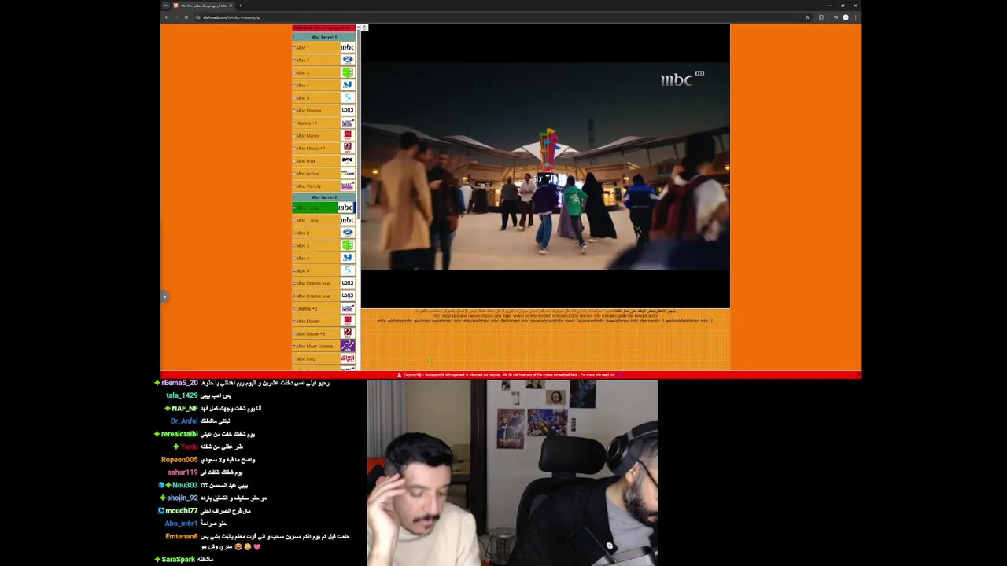Click the red copyright notice bar
1007x566 pixels.
point(511,375)
